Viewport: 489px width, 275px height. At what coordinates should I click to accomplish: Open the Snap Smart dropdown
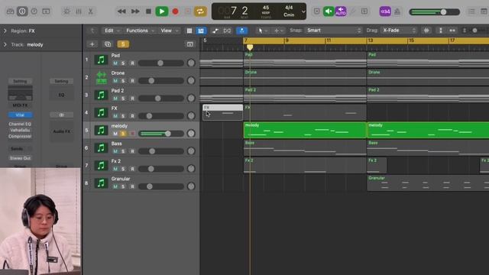coord(334,31)
